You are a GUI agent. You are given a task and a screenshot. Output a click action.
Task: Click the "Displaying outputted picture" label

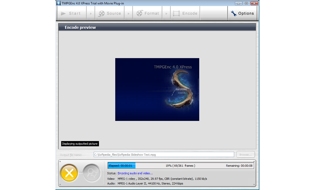coord(80,144)
